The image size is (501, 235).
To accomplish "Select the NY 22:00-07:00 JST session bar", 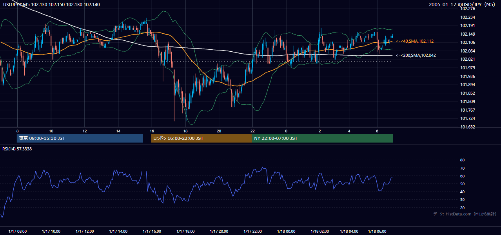I will point(322,138).
